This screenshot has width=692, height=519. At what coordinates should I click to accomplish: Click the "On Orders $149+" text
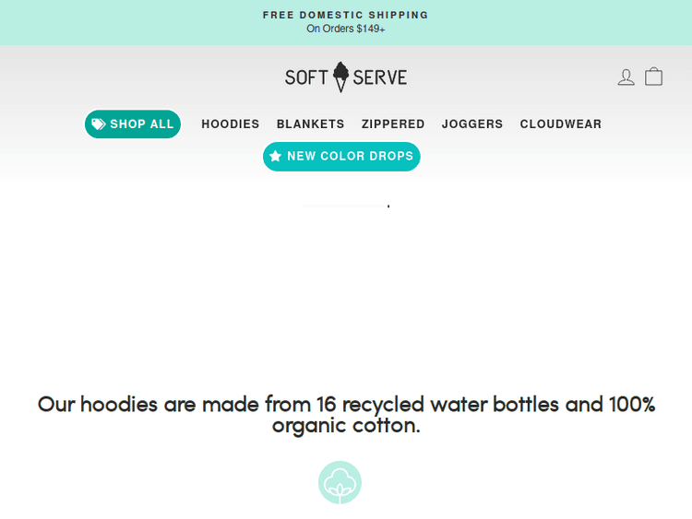pos(345,29)
